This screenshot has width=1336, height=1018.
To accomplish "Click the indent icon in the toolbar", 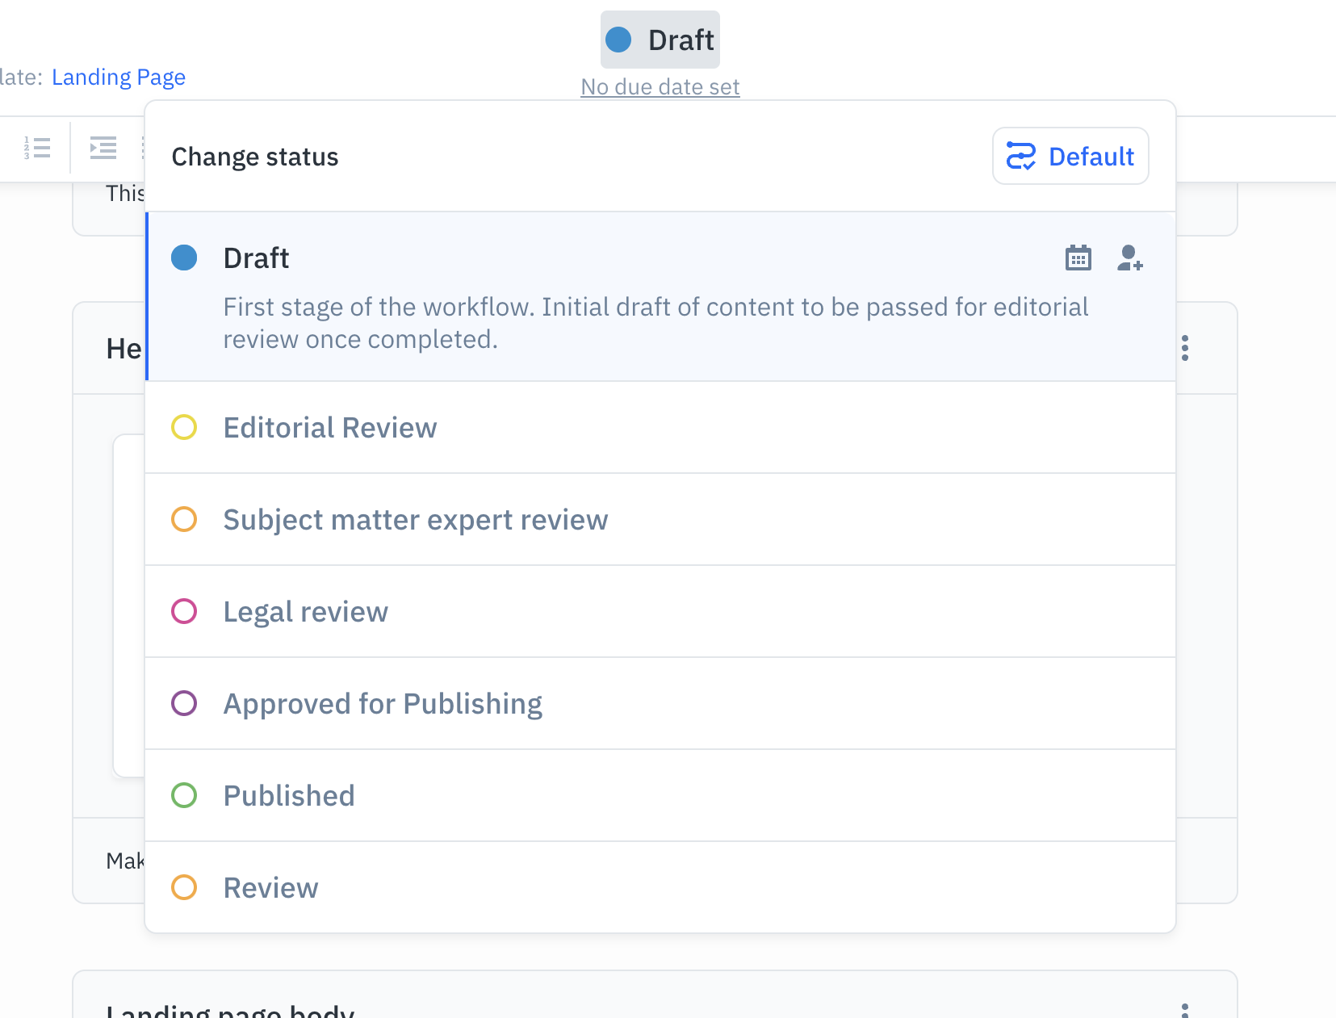I will [103, 148].
